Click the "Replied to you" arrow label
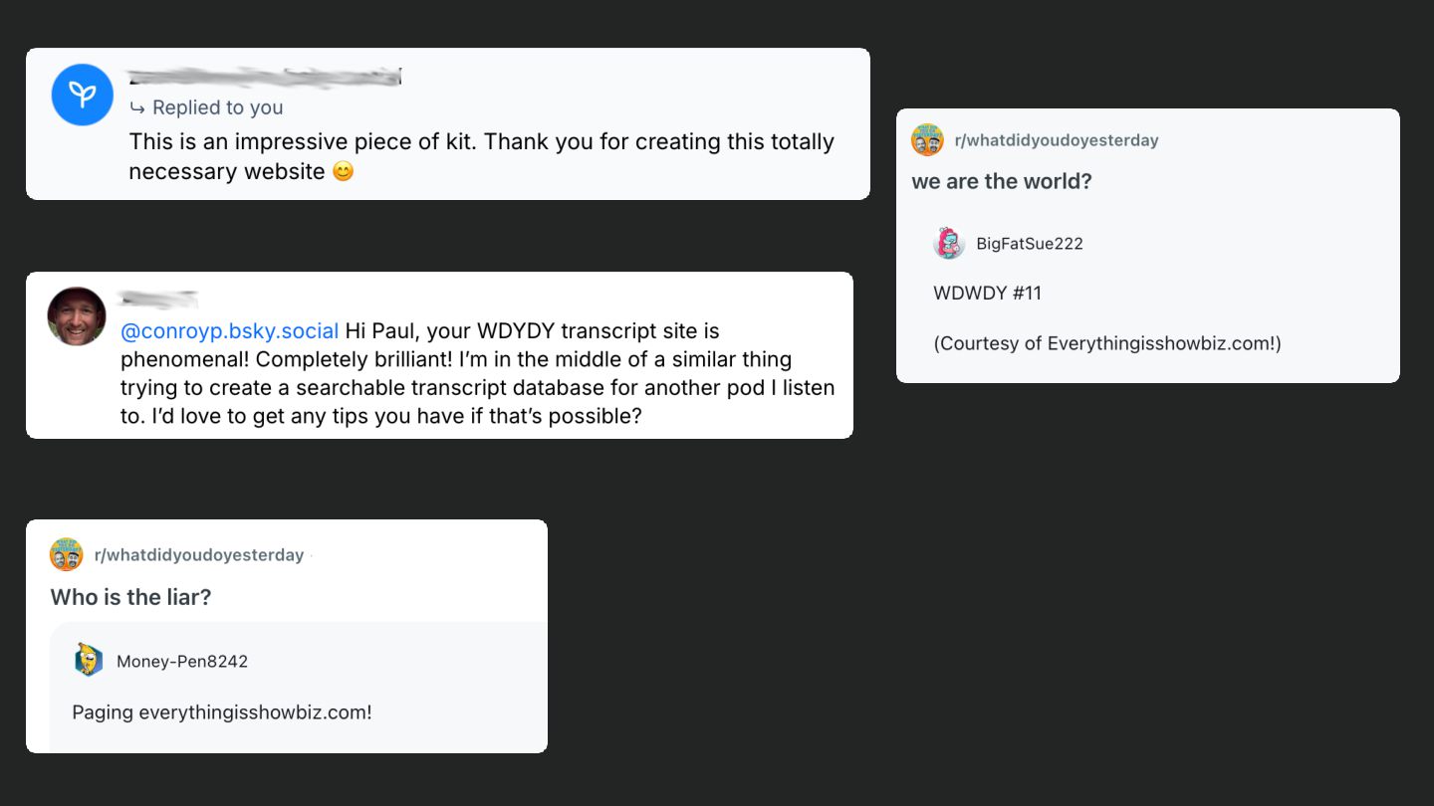1434x806 pixels. click(206, 107)
